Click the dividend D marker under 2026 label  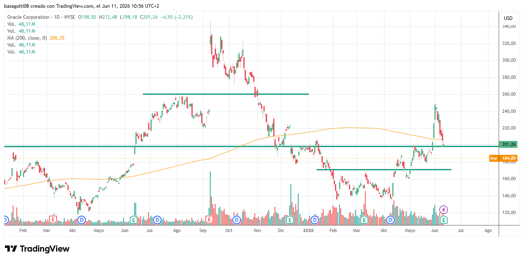click(315, 220)
